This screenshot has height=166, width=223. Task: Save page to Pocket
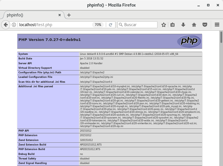205,25
